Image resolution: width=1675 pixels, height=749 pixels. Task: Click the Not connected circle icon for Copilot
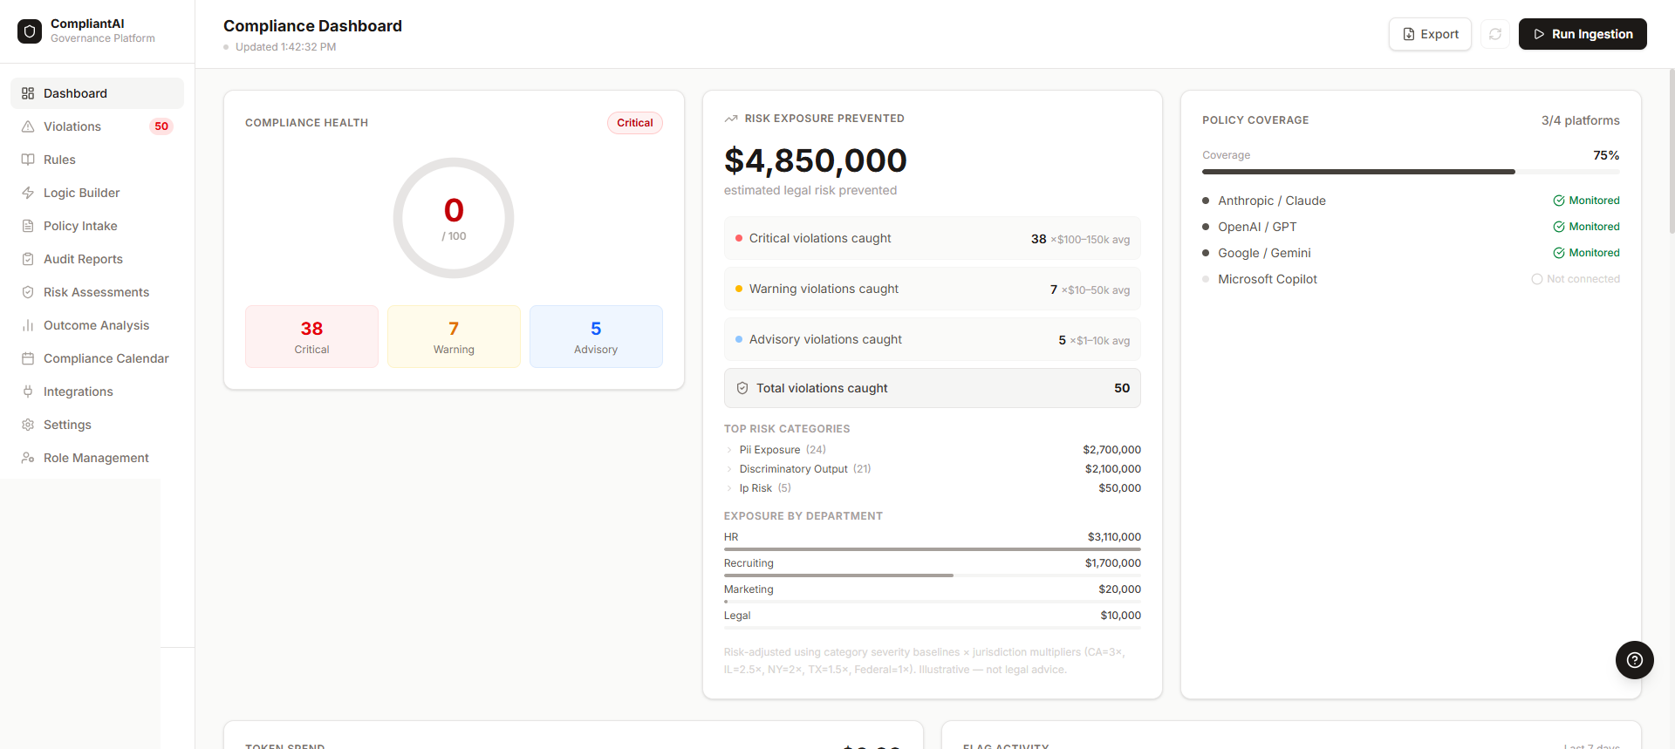[1537, 279]
